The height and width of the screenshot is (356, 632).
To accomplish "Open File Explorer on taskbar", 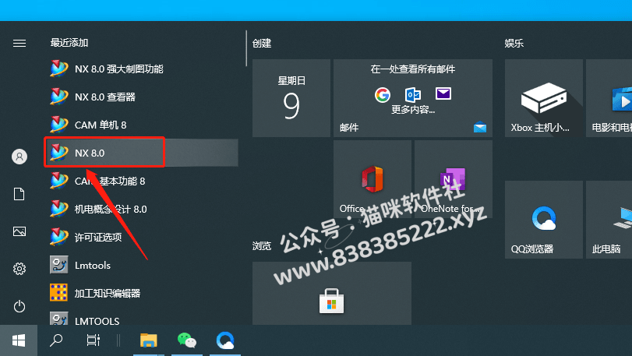I will tap(149, 340).
